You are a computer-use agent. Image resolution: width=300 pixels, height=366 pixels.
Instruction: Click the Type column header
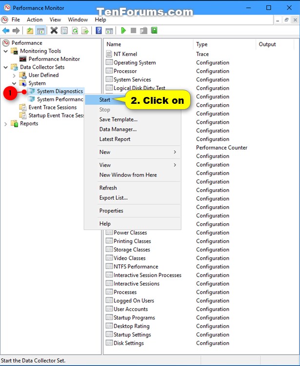point(224,44)
